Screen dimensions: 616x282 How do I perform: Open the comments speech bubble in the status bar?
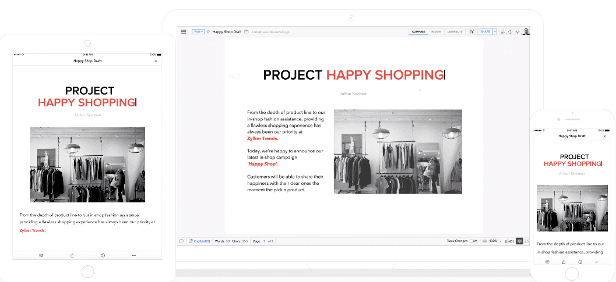182,241
